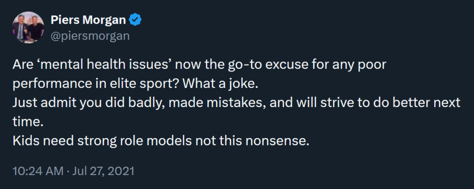Click the man in suit in avatar
474x189 pixels.
coord(21,30)
